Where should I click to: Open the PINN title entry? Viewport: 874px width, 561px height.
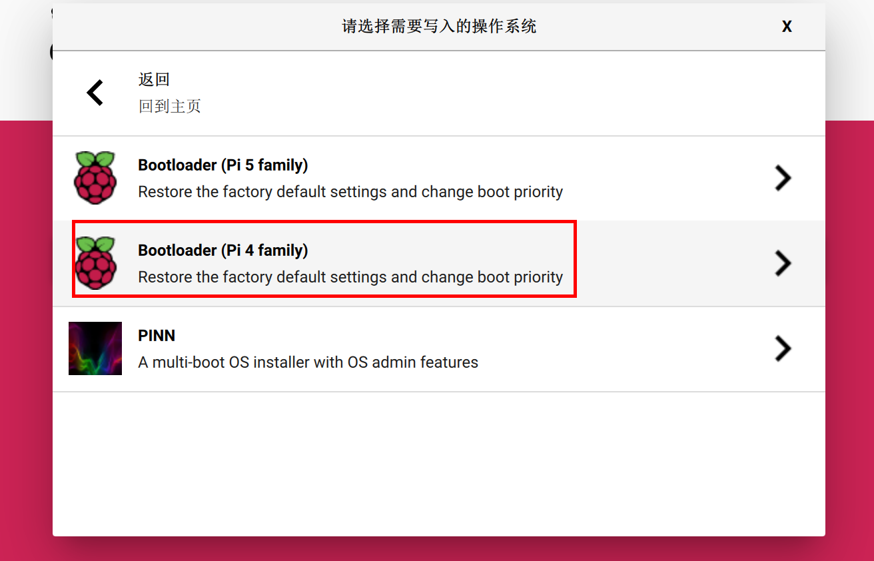pyautogui.click(x=157, y=336)
